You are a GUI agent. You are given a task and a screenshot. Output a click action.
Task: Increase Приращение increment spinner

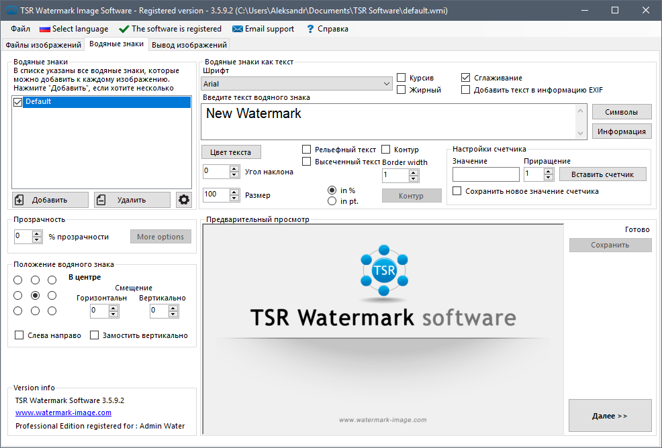[x=549, y=171]
